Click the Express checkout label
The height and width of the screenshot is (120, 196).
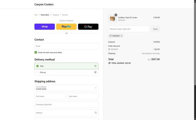tap(66, 21)
